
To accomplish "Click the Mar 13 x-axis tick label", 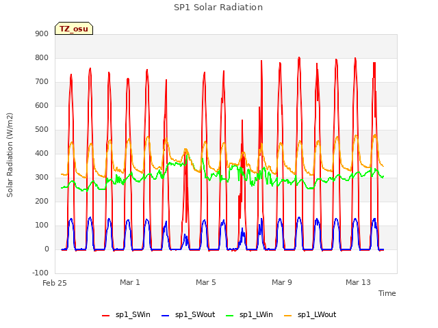I will pyautogui.click(x=358, y=282).
